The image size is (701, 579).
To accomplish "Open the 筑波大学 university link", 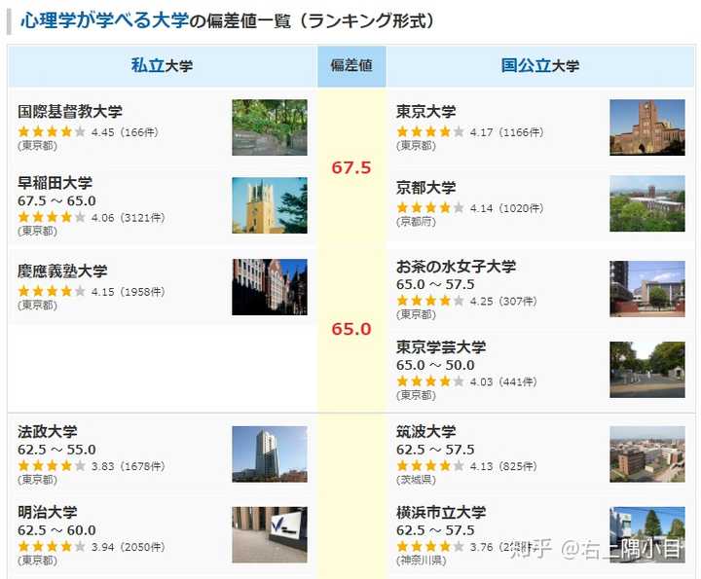I will pos(426,431).
